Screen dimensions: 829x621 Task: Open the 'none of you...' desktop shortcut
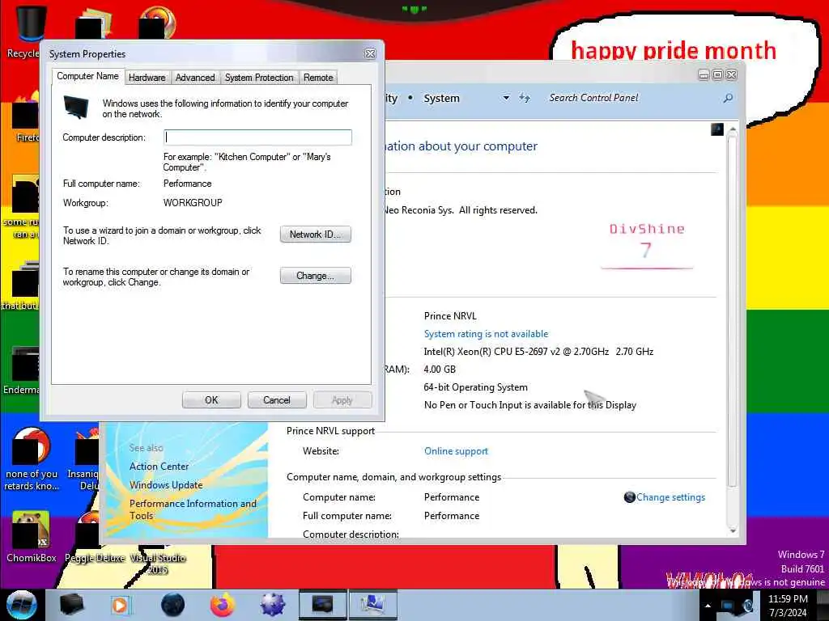point(32,458)
